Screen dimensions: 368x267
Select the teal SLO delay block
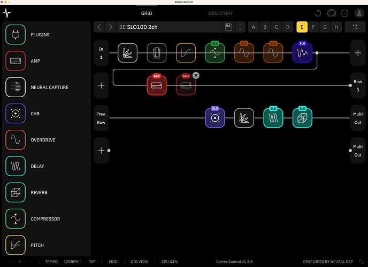pyautogui.click(x=273, y=118)
